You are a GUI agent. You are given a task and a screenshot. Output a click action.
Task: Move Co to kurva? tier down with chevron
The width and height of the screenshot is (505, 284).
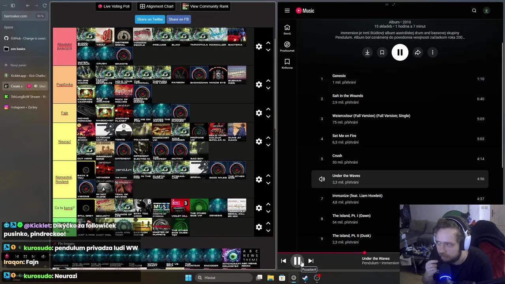tap(268, 211)
